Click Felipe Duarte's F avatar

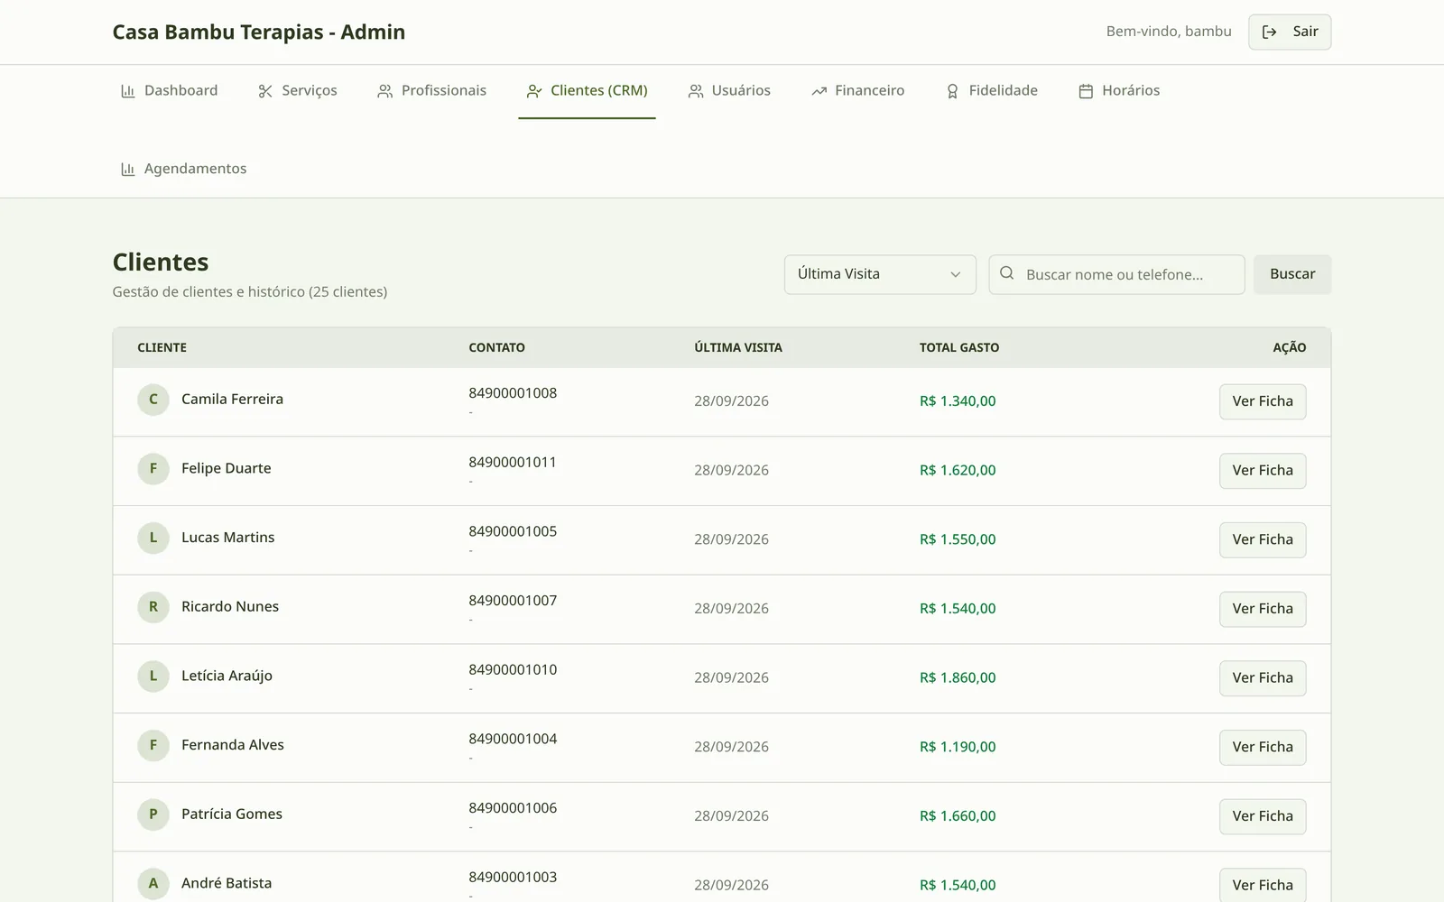tap(153, 469)
